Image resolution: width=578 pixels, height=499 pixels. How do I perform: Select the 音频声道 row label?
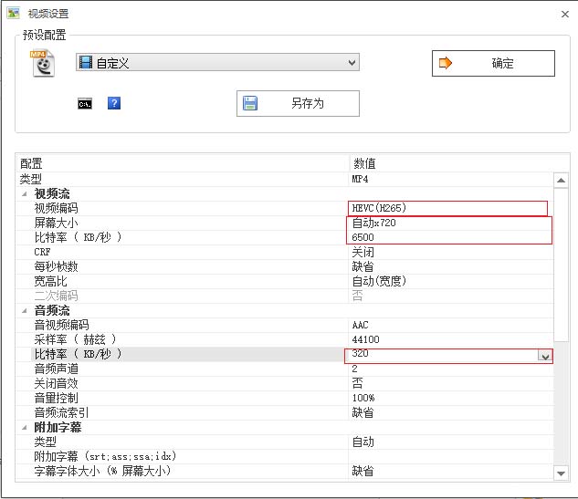(56, 369)
